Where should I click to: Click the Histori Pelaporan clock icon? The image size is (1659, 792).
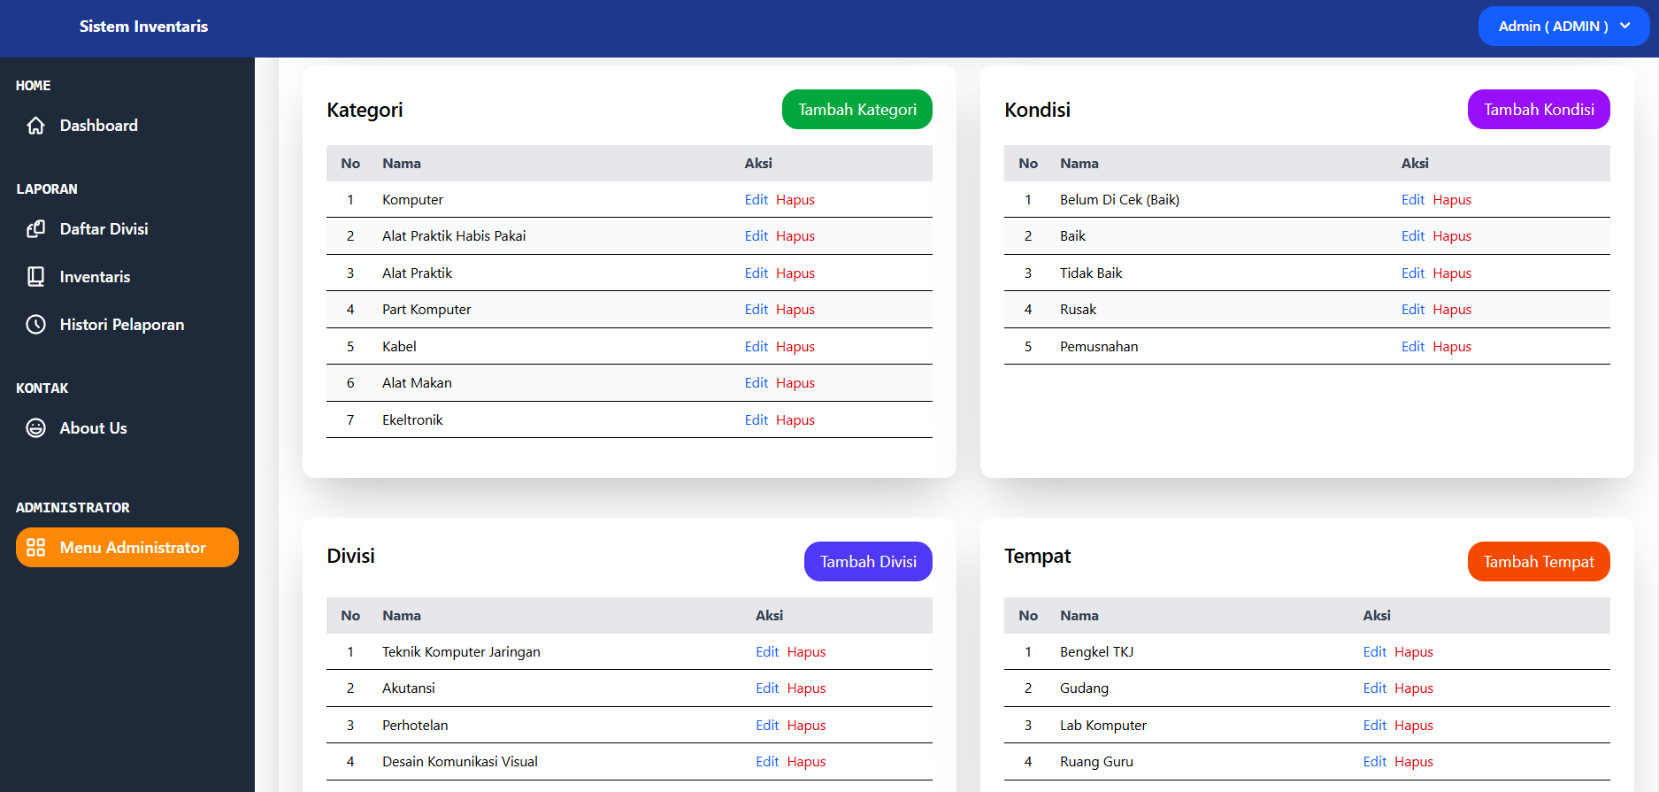(35, 325)
